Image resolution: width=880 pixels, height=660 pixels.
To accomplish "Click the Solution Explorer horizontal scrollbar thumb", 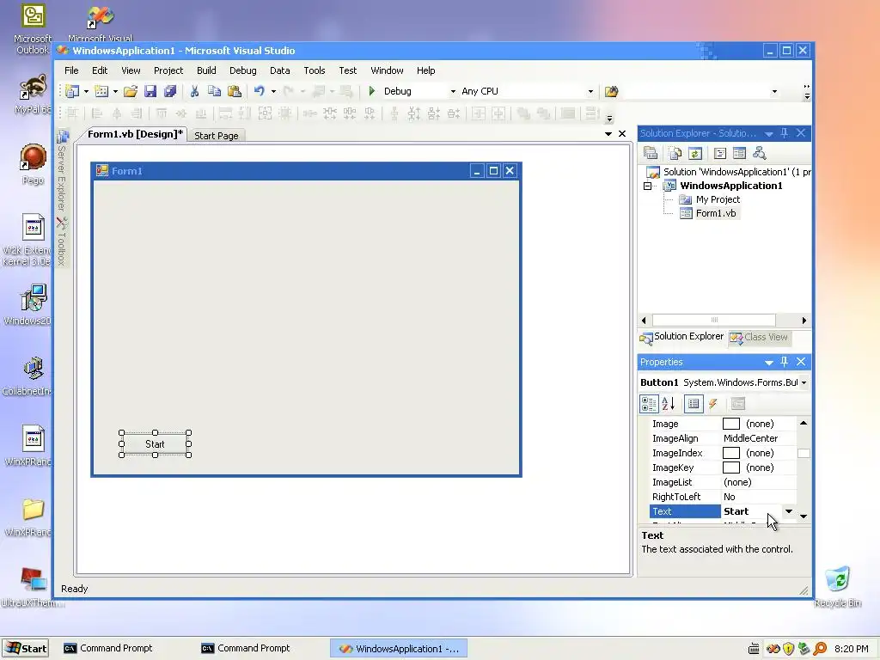I will tap(714, 320).
